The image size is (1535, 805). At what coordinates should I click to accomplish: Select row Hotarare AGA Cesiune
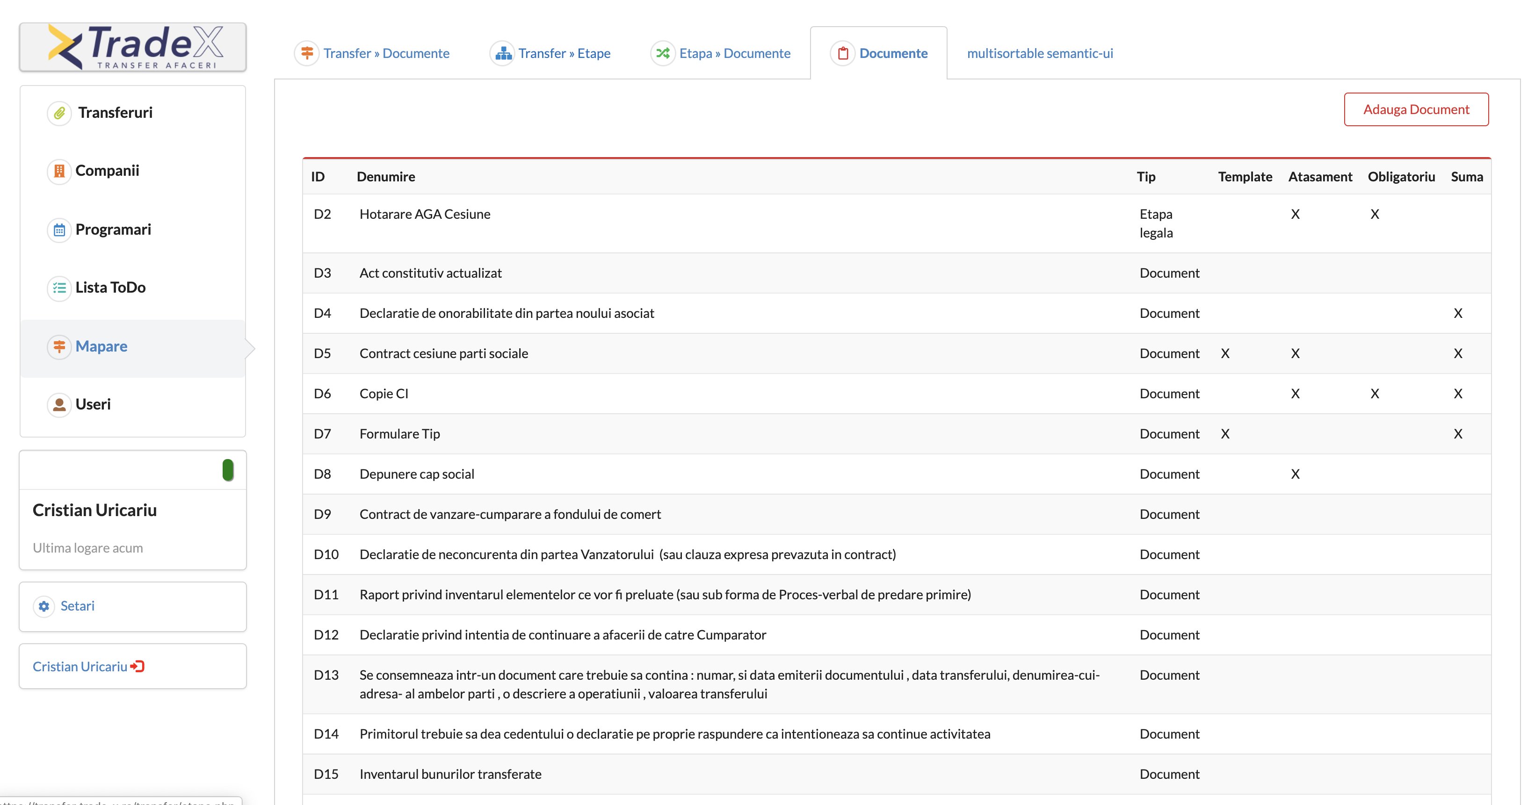coord(897,224)
